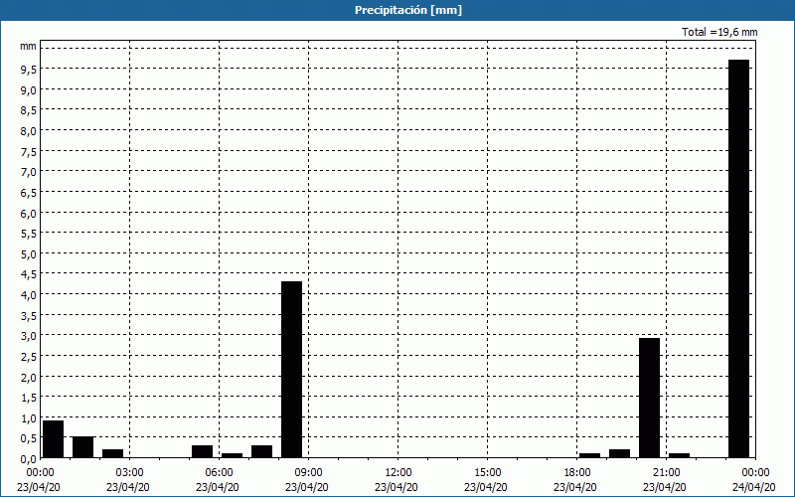Select the tiny bar just after 18:00
This screenshot has width=795, height=497.
(x=589, y=455)
